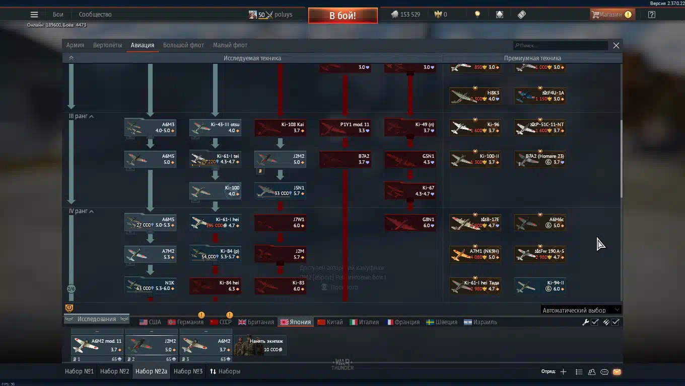Open the Сообщество menu

[x=95, y=15]
